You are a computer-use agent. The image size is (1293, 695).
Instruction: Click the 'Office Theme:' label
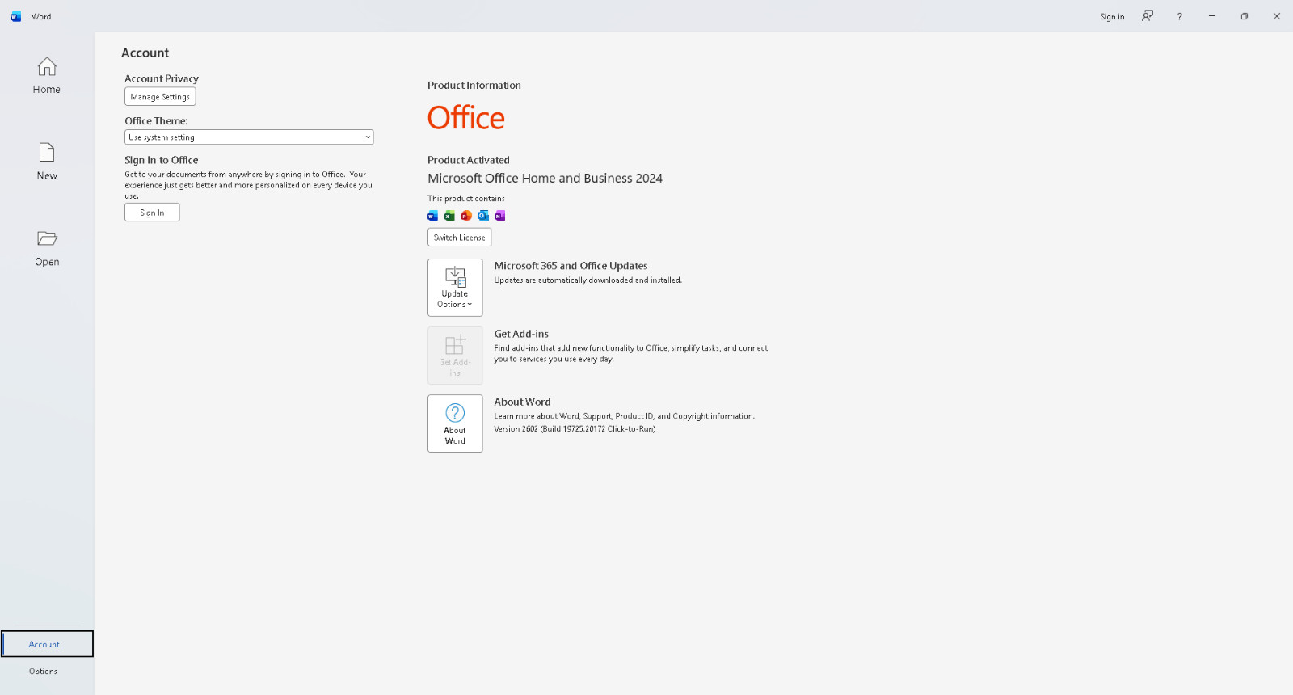click(156, 121)
